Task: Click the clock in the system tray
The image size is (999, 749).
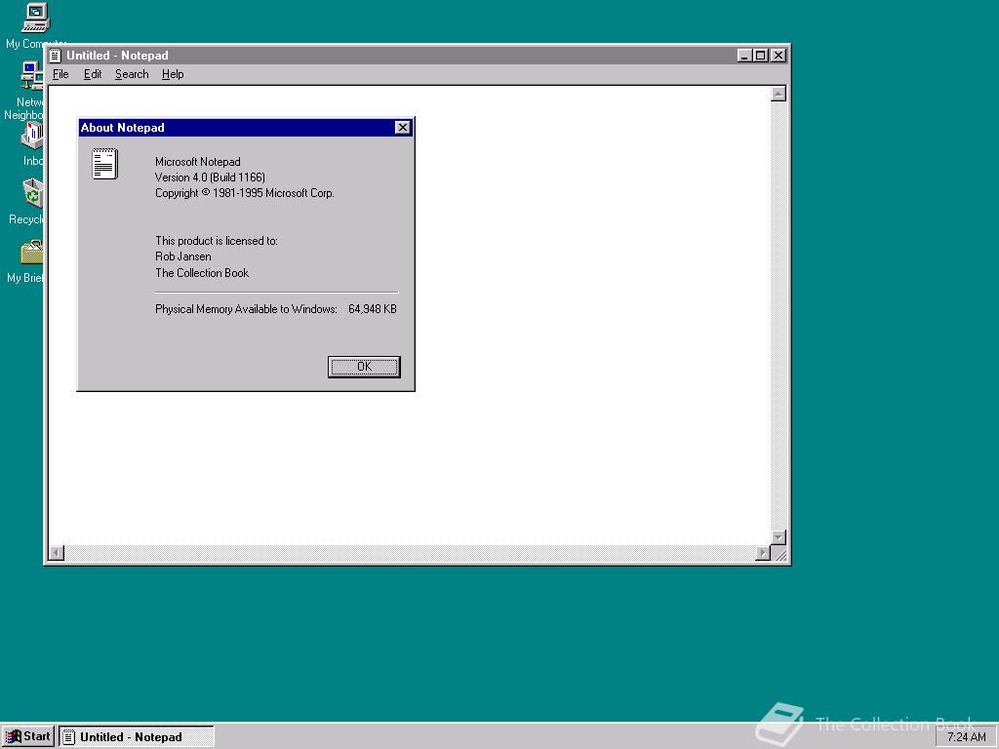Action: tap(966, 736)
